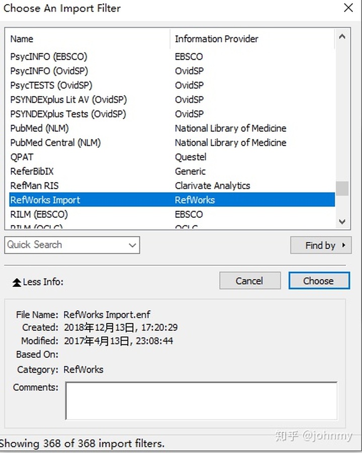Screen dimensions: 362x453
Task: Click the Created date value
Action: click(x=121, y=327)
